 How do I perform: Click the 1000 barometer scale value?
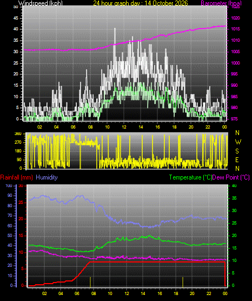(236, 63)
